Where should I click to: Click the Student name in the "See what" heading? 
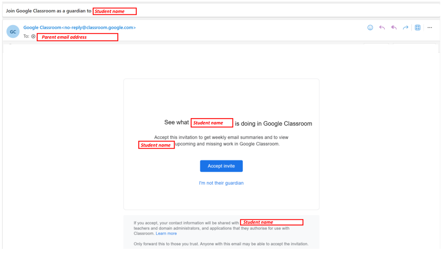pos(211,123)
